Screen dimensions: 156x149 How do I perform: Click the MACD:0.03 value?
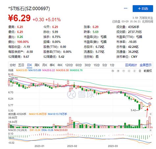coord(61,130)
